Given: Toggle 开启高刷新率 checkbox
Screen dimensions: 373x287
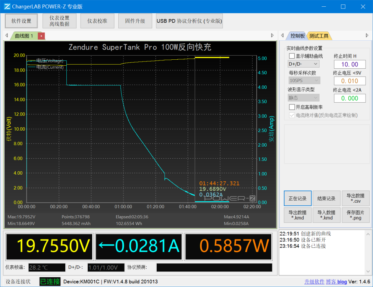Looking at the screenshot, I should coord(292,107).
